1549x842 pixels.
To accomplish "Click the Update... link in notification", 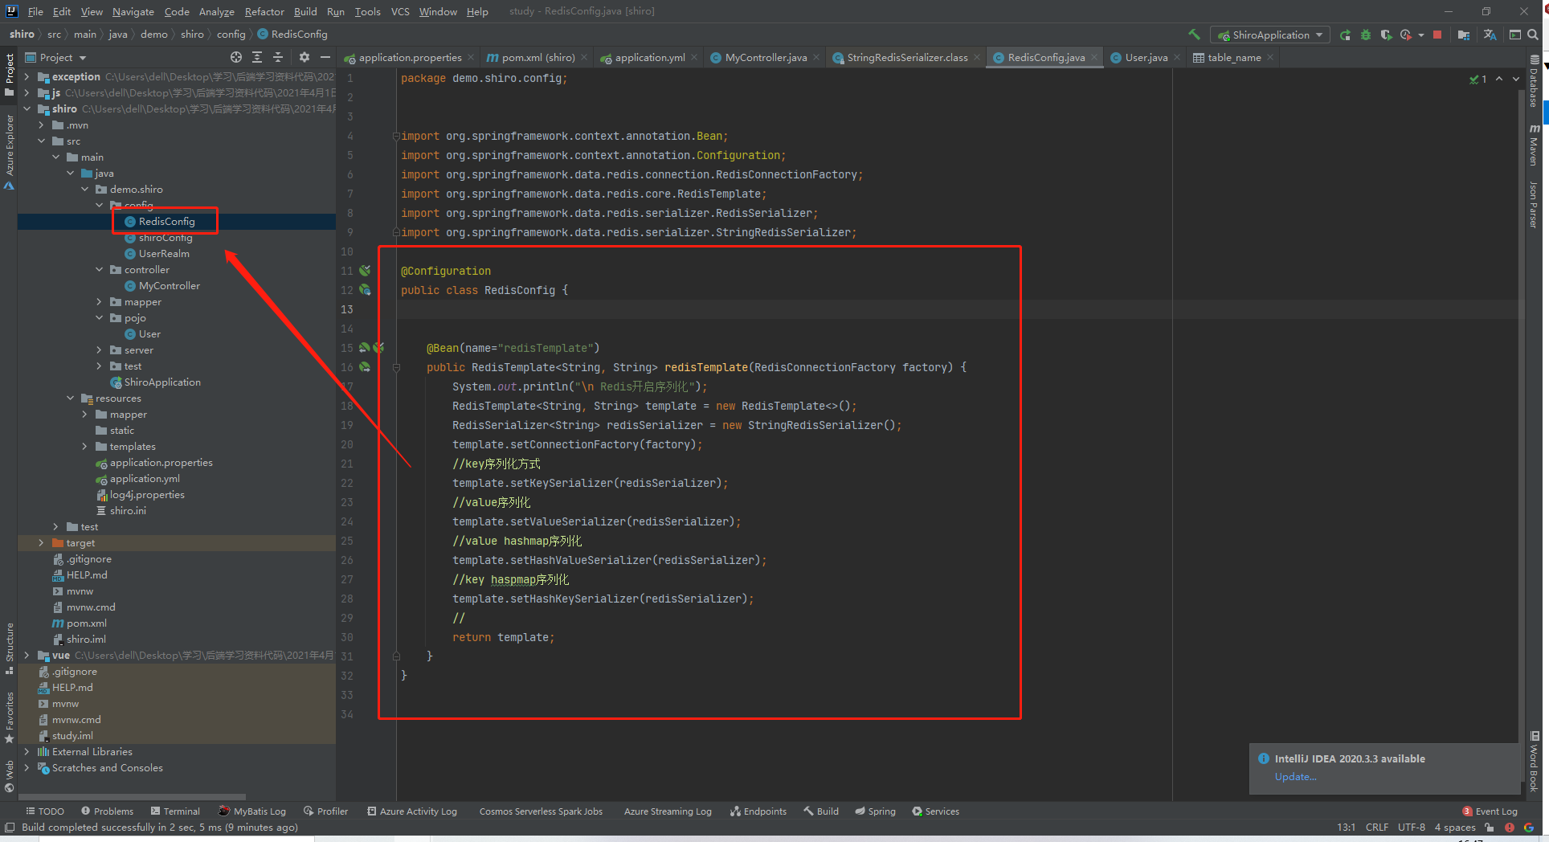I will point(1295,777).
